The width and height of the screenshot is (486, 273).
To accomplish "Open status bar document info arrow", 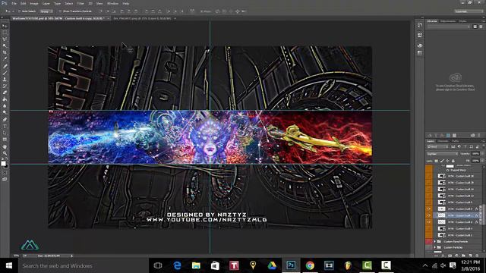I will [x=72, y=256].
